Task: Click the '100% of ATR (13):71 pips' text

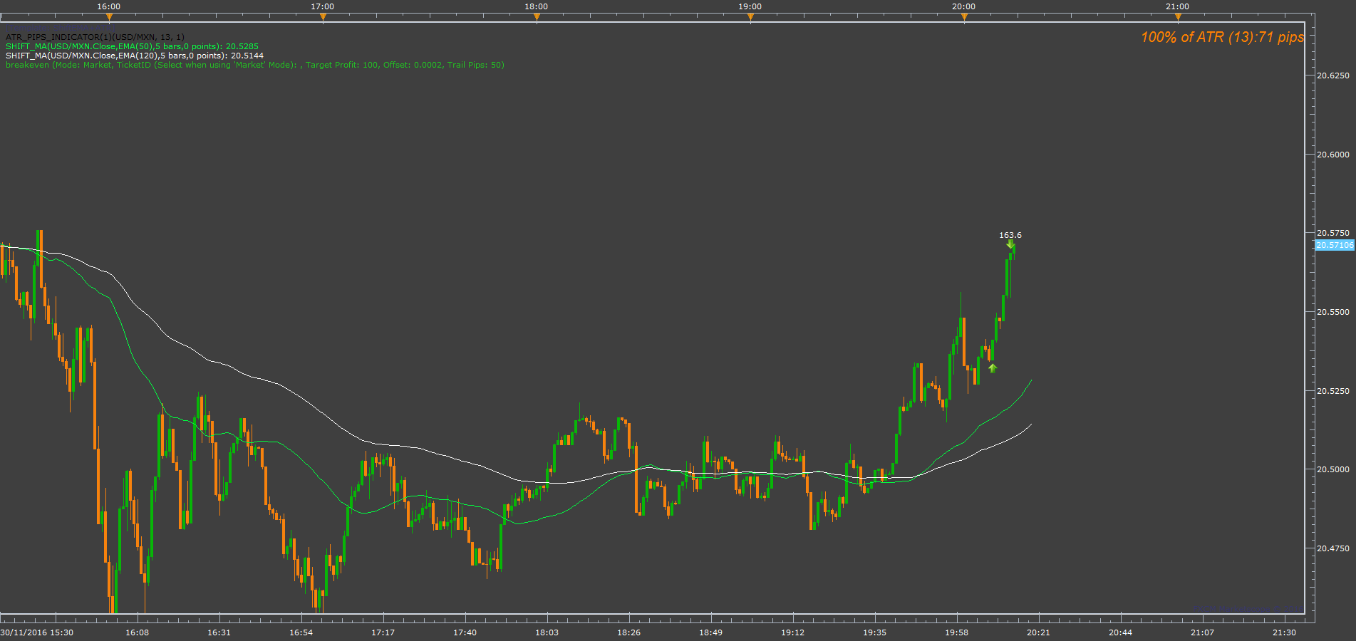Action: 1222,37
